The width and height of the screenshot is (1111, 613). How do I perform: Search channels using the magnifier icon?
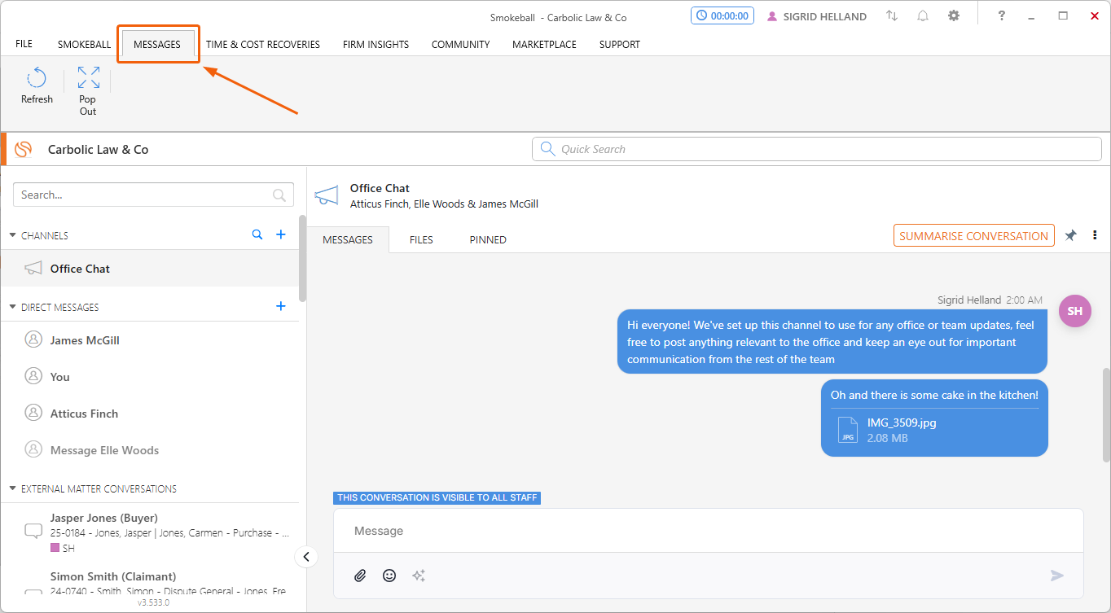click(x=257, y=234)
